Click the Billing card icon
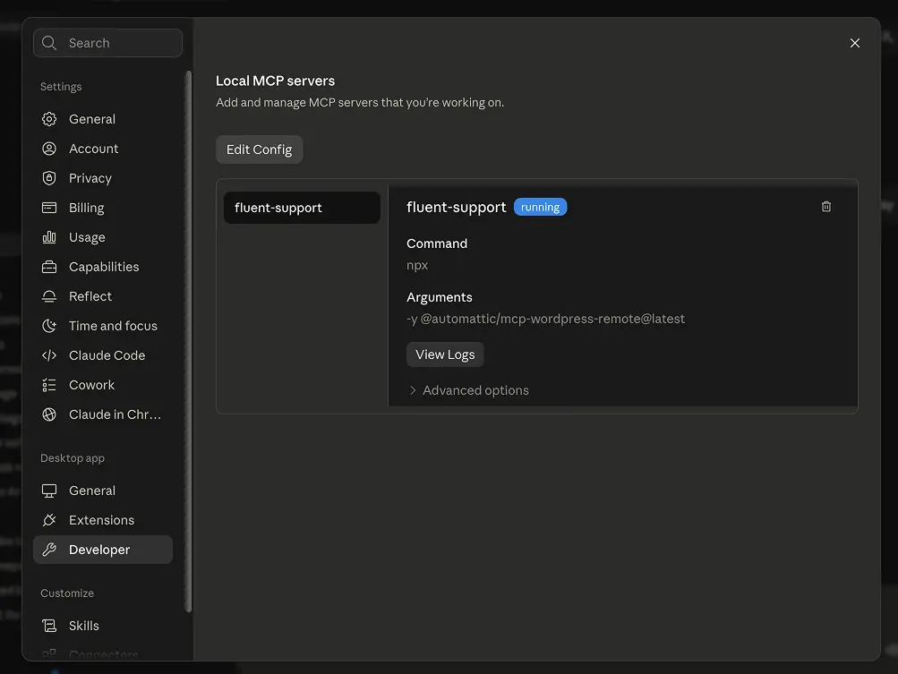Image resolution: width=898 pixels, height=674 pixels. pos(49,208)
